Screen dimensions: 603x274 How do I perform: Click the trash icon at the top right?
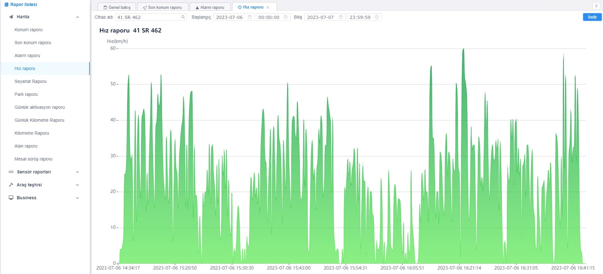pos(596,6)
